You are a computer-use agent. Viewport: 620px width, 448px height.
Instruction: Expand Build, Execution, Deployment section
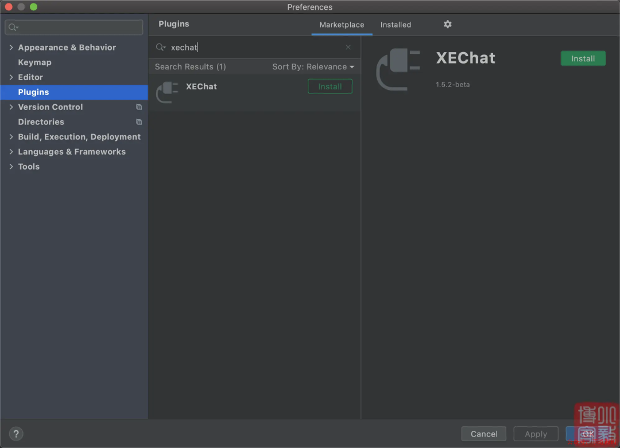pos(11,136)
